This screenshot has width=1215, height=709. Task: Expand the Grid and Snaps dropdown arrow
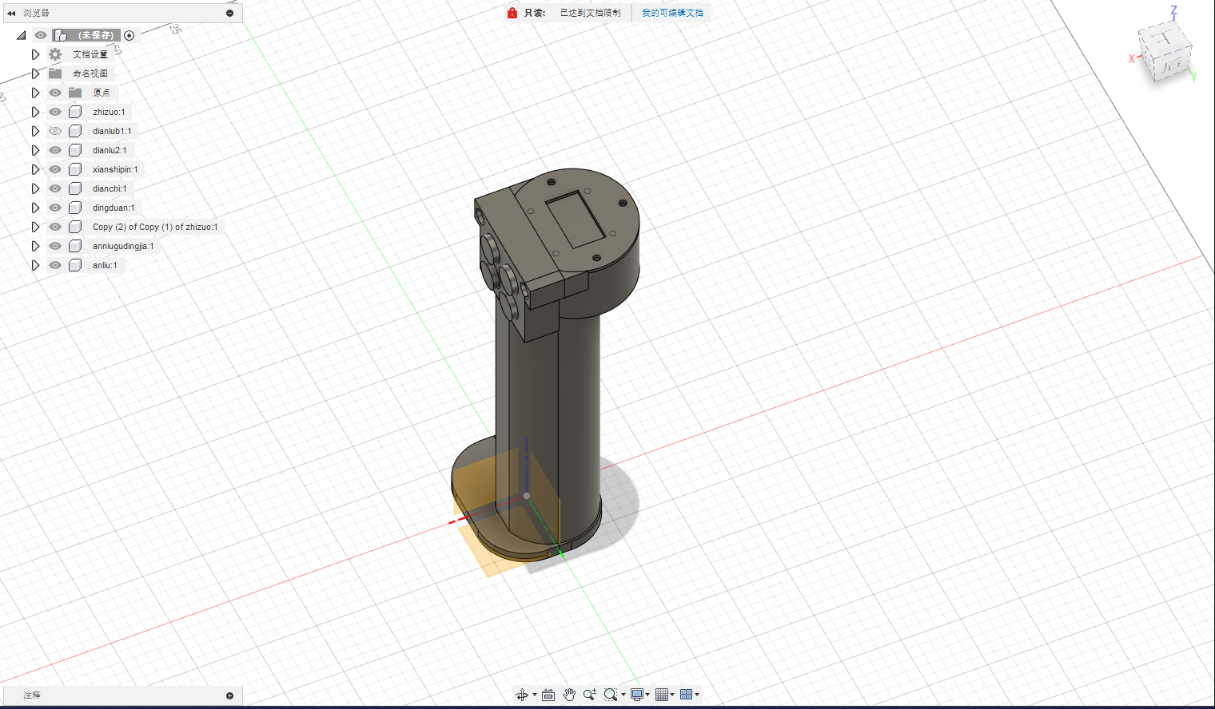tap(672, 695)
